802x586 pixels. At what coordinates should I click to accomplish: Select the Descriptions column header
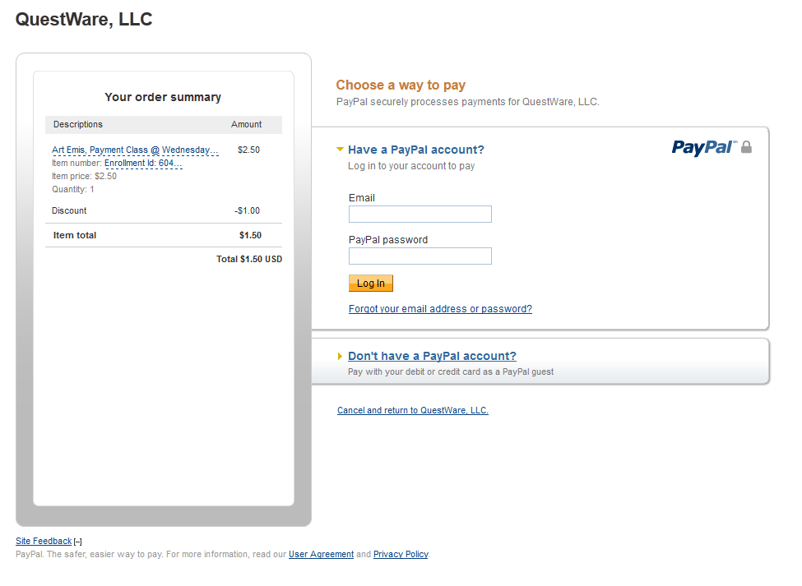[77, 124]
